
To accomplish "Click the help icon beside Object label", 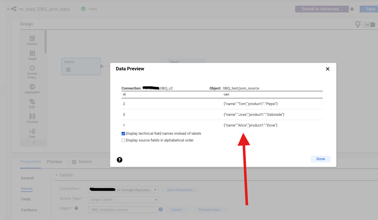I will (76, 208).
